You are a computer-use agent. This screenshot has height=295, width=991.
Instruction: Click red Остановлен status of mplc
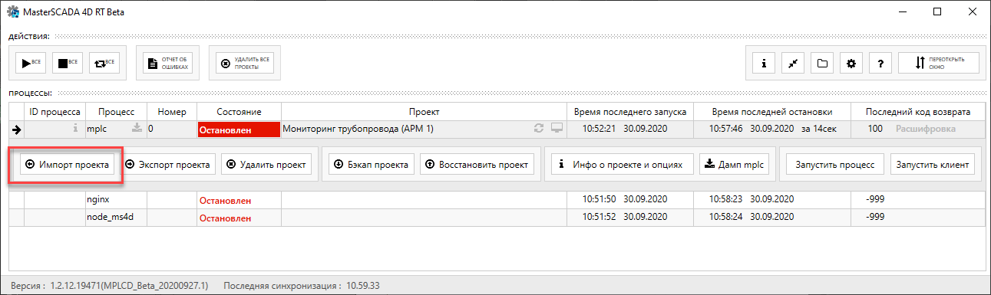[239, 129]
